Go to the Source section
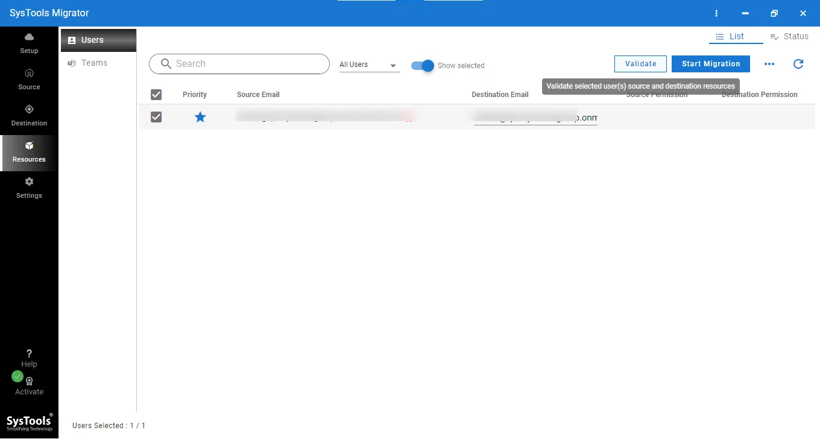The image size is (820, 439). [29, 80]
